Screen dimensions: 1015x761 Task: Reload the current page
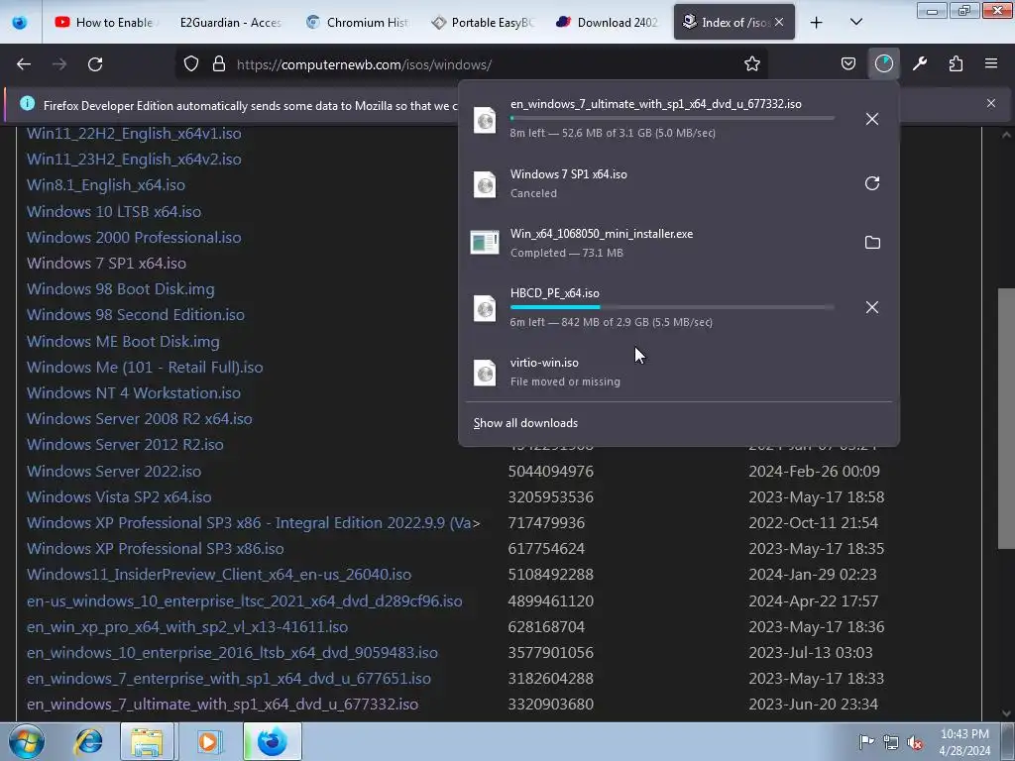95,64
